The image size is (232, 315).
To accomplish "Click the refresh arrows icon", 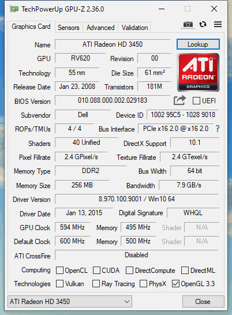I will 203,24.
